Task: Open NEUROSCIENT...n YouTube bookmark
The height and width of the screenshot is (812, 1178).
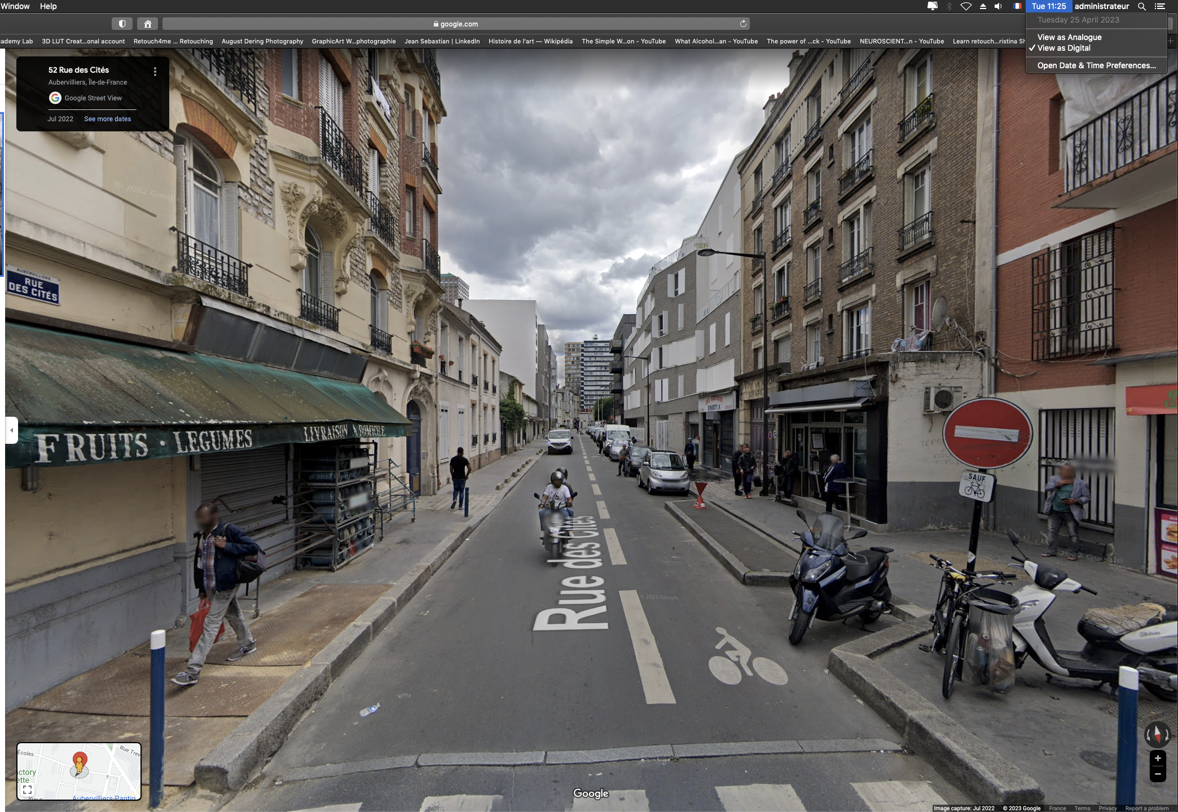Action: click(902, 41)
